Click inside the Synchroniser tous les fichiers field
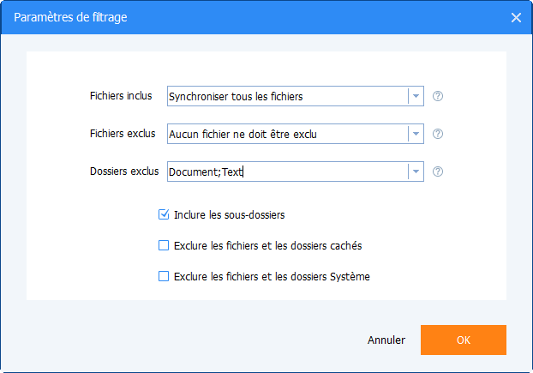Image resolution: width=533 pixels, height=373 pixels. click(x=287, y=96)
